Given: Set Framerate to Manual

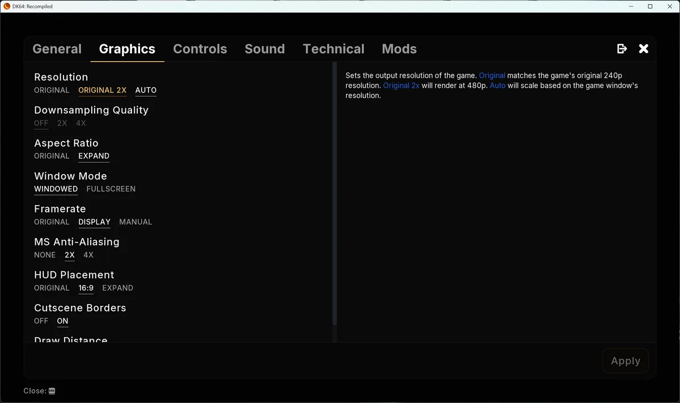Looking at the screenshot, I should pos(135,222).
